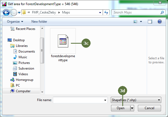Viewport: 168px width, 117px height.
Task: Click the Back navigation arrow
Action: [x=6, y=12]
